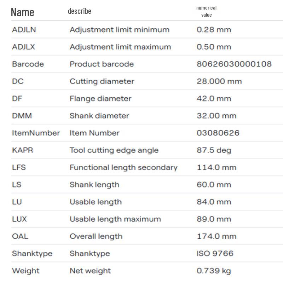Click the describe column header
Image resolution: width=283 pixels, height=283 pixels.
point(80,11)
